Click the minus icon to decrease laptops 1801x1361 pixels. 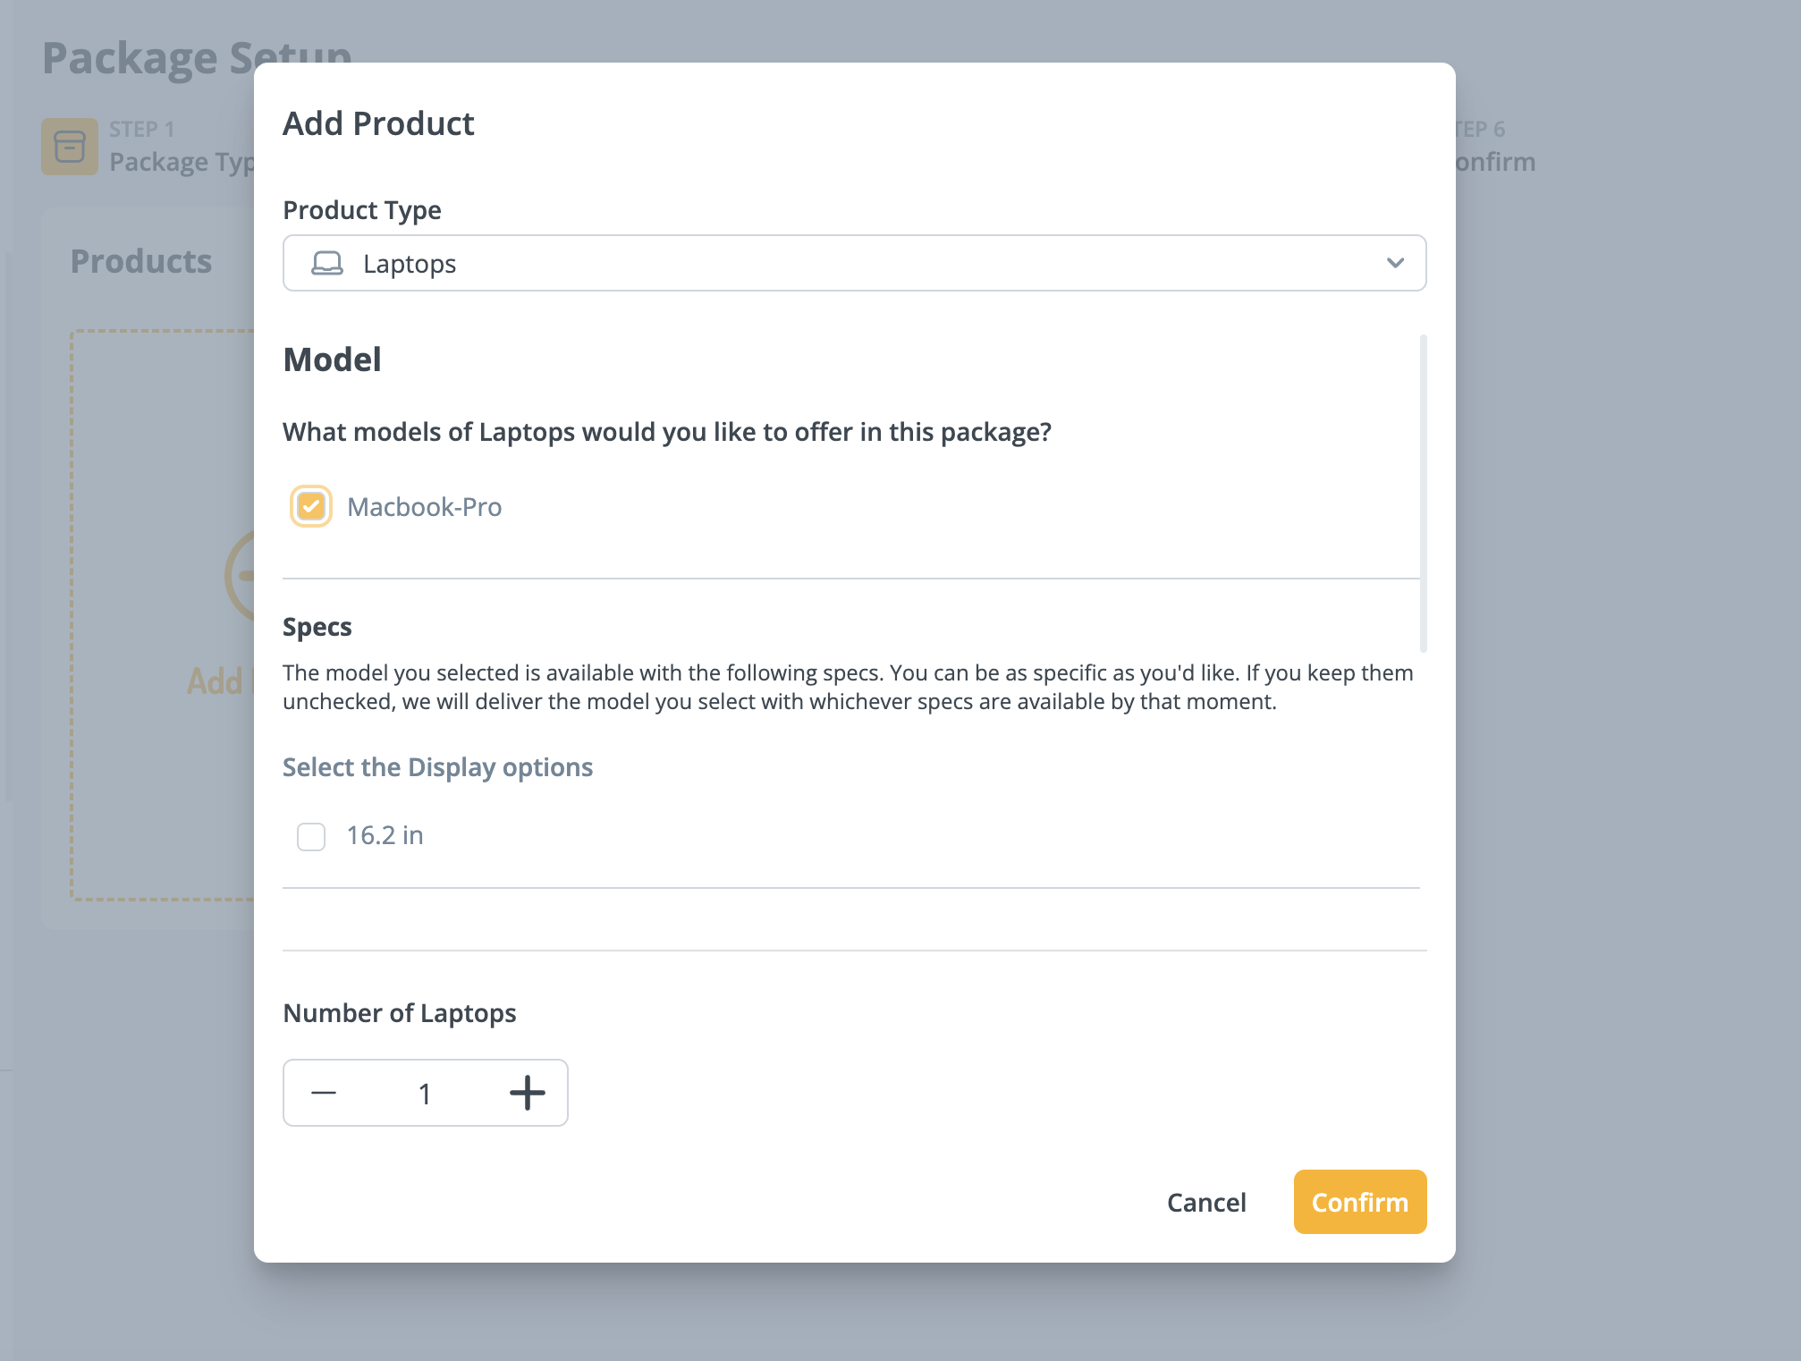coord(324,1093)
